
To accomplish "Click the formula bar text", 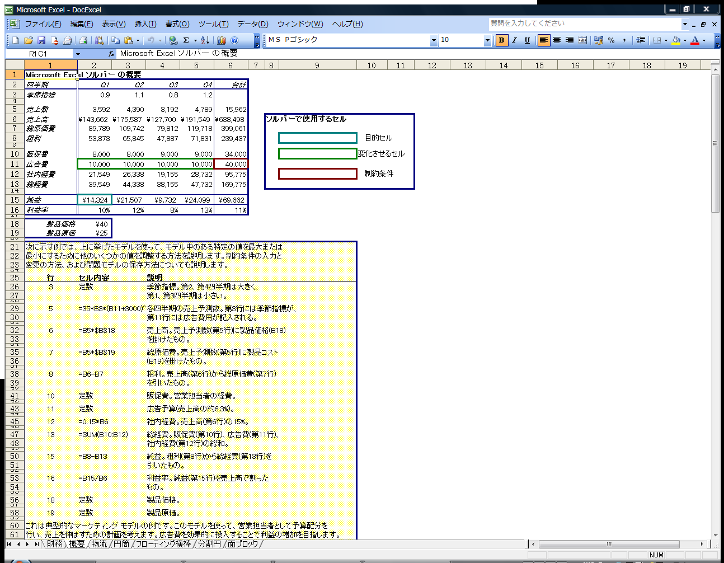I will [179, 53].
